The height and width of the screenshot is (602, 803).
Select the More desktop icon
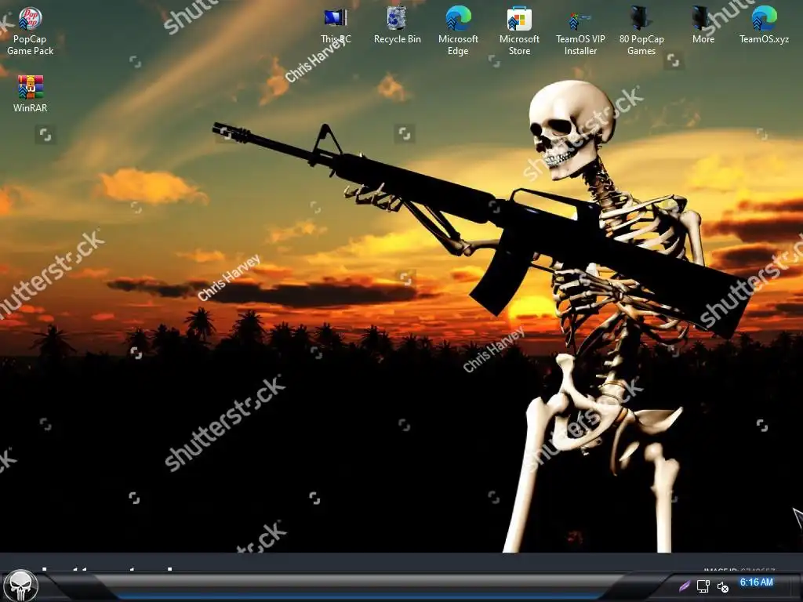(703, 26)
